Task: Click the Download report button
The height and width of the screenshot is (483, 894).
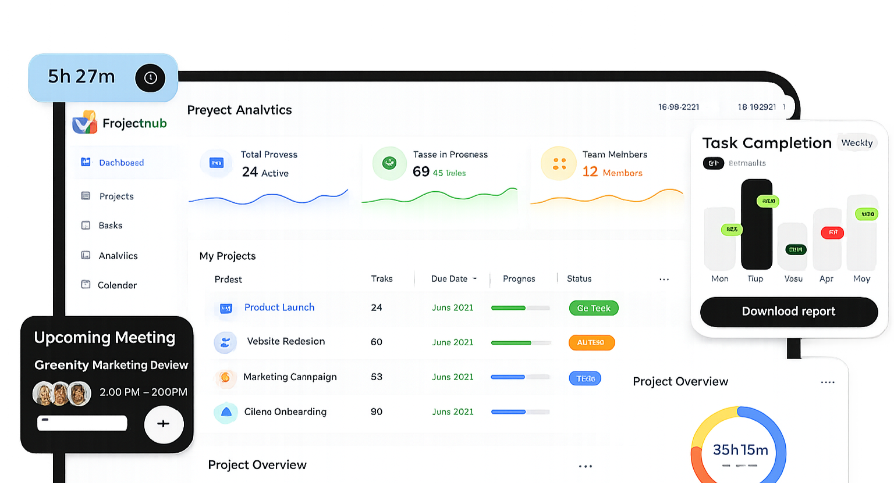Action: (x=789, y=312)
